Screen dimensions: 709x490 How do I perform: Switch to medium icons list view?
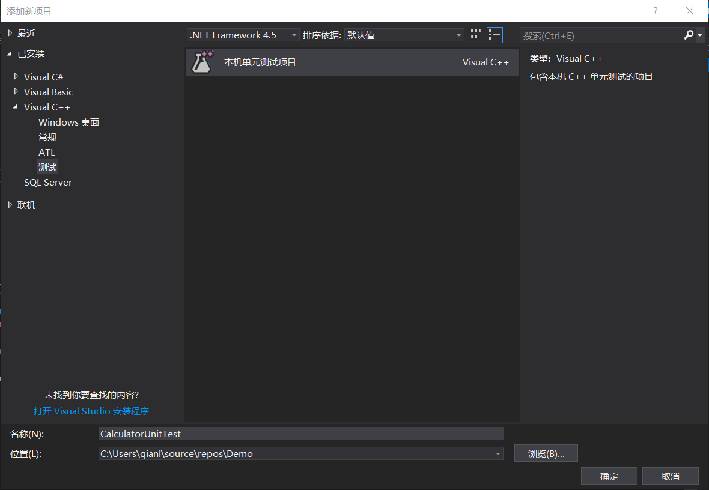coord(494,35)
